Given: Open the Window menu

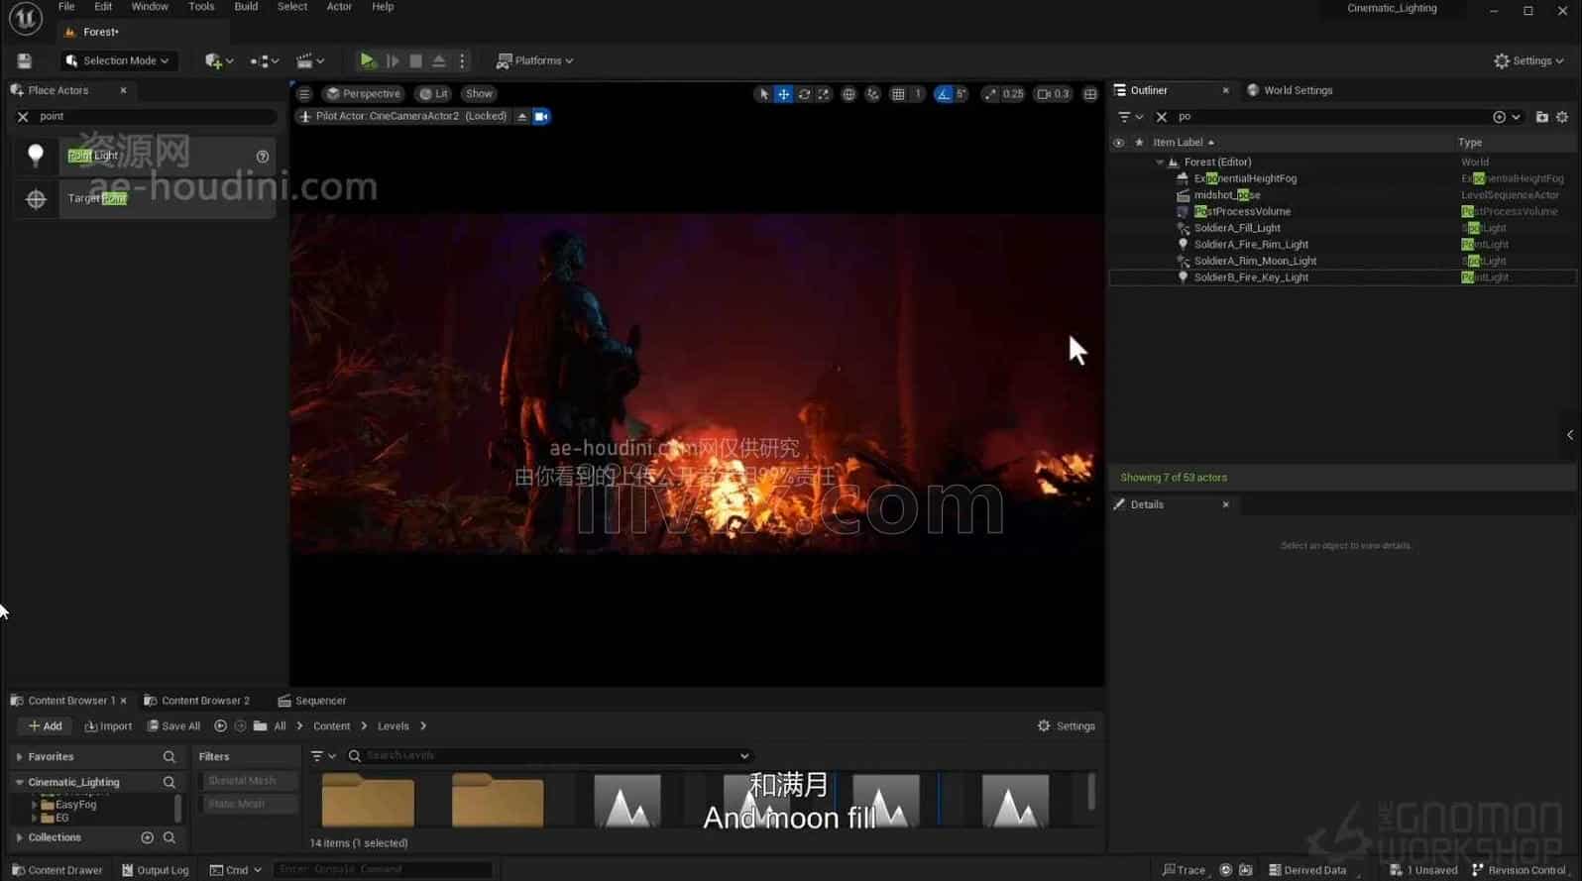Looking at the screenshot, I should [x=150, y=7].
